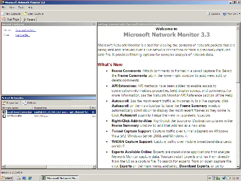Screen dimensions: 241x181
Task: Collapse the Select Networks panel
Action: point(94,98)
